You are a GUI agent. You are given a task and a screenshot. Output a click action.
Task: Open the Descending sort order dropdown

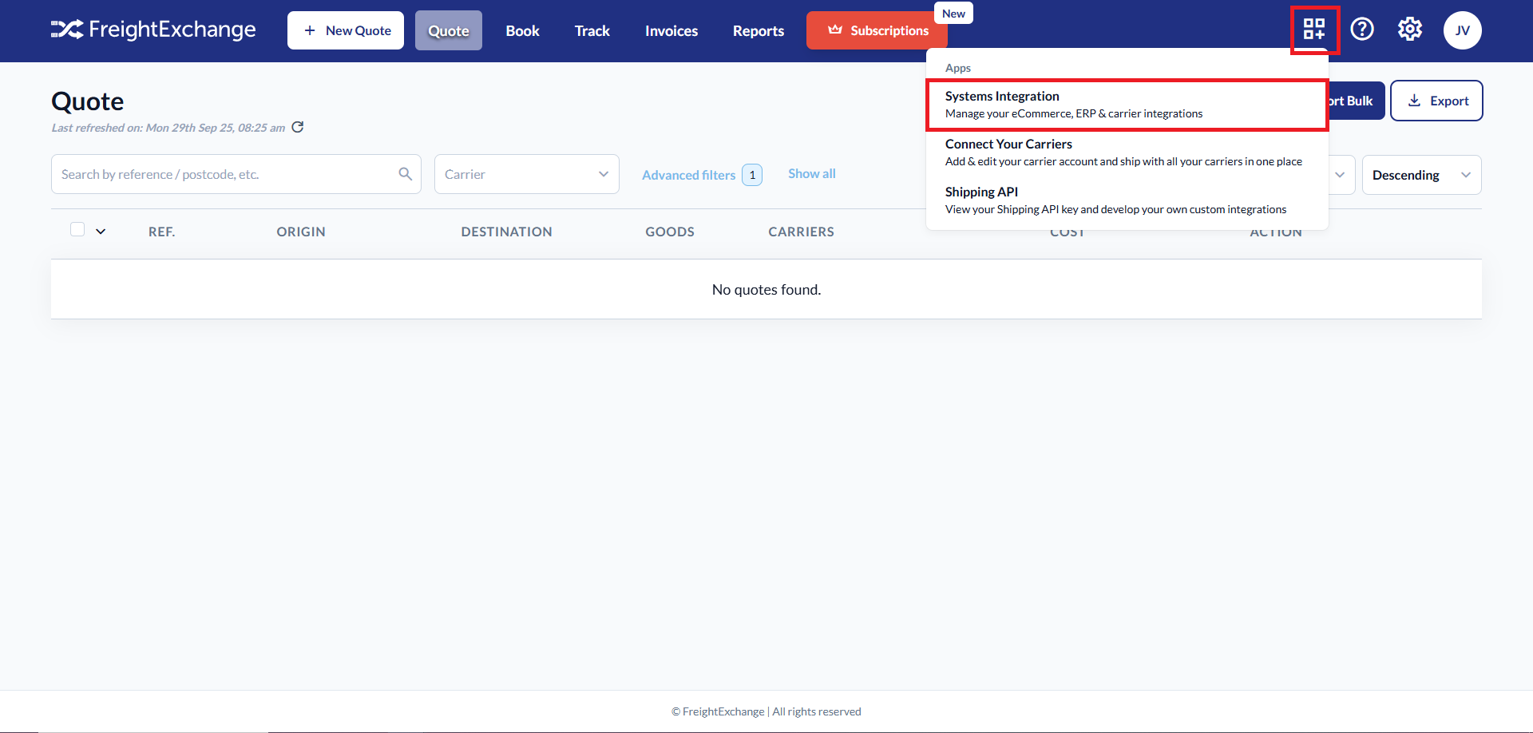[1421, 175]
